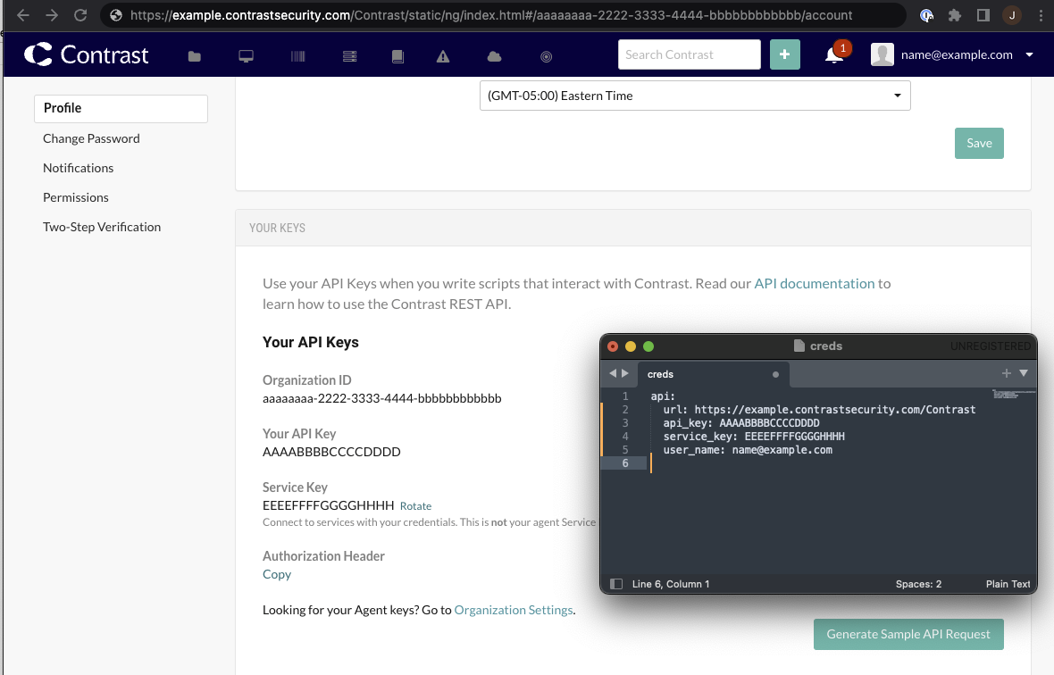This screenshot has height=675, width=1054.
Task: Select the creds tab in the editor
Action: [713, 374]
